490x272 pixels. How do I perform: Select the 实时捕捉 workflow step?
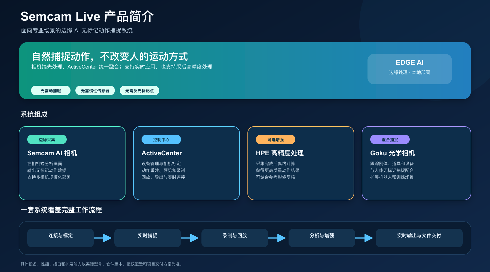(148, 238)
